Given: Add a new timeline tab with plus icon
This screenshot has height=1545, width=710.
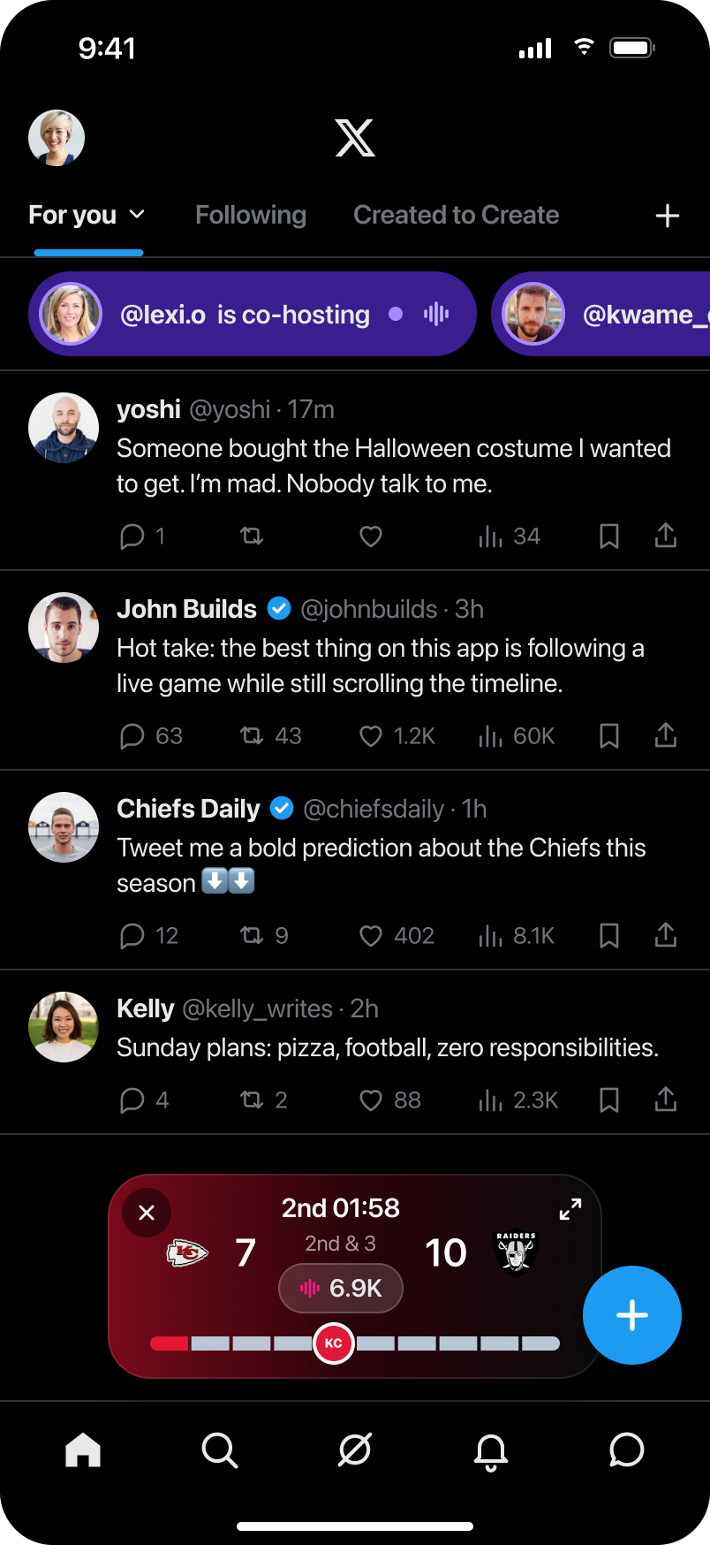Looking at the screenshot, I should [x=668, y=216].
